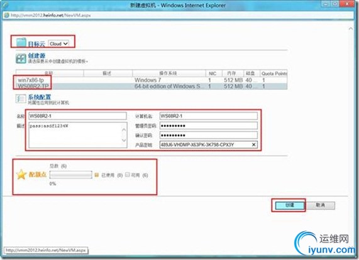Viewport: 359px width, 260px height.
Task: Click the 产品密钥 product key field
Action: click(209, 144)
